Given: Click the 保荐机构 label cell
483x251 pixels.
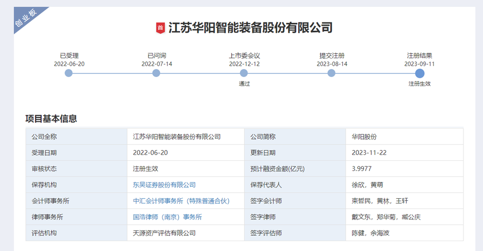Looking at the screenshot, I should coord(76,185).
